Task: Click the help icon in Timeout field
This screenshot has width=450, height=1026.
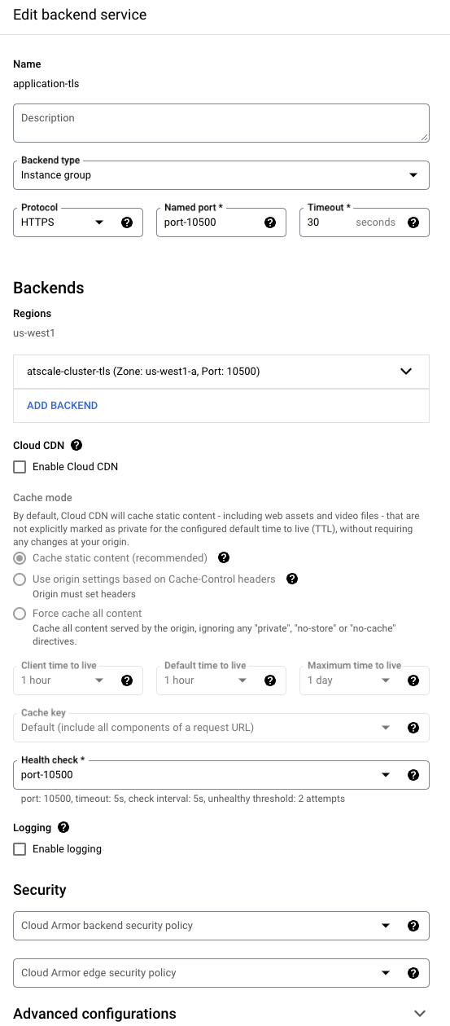Action: 413,222
